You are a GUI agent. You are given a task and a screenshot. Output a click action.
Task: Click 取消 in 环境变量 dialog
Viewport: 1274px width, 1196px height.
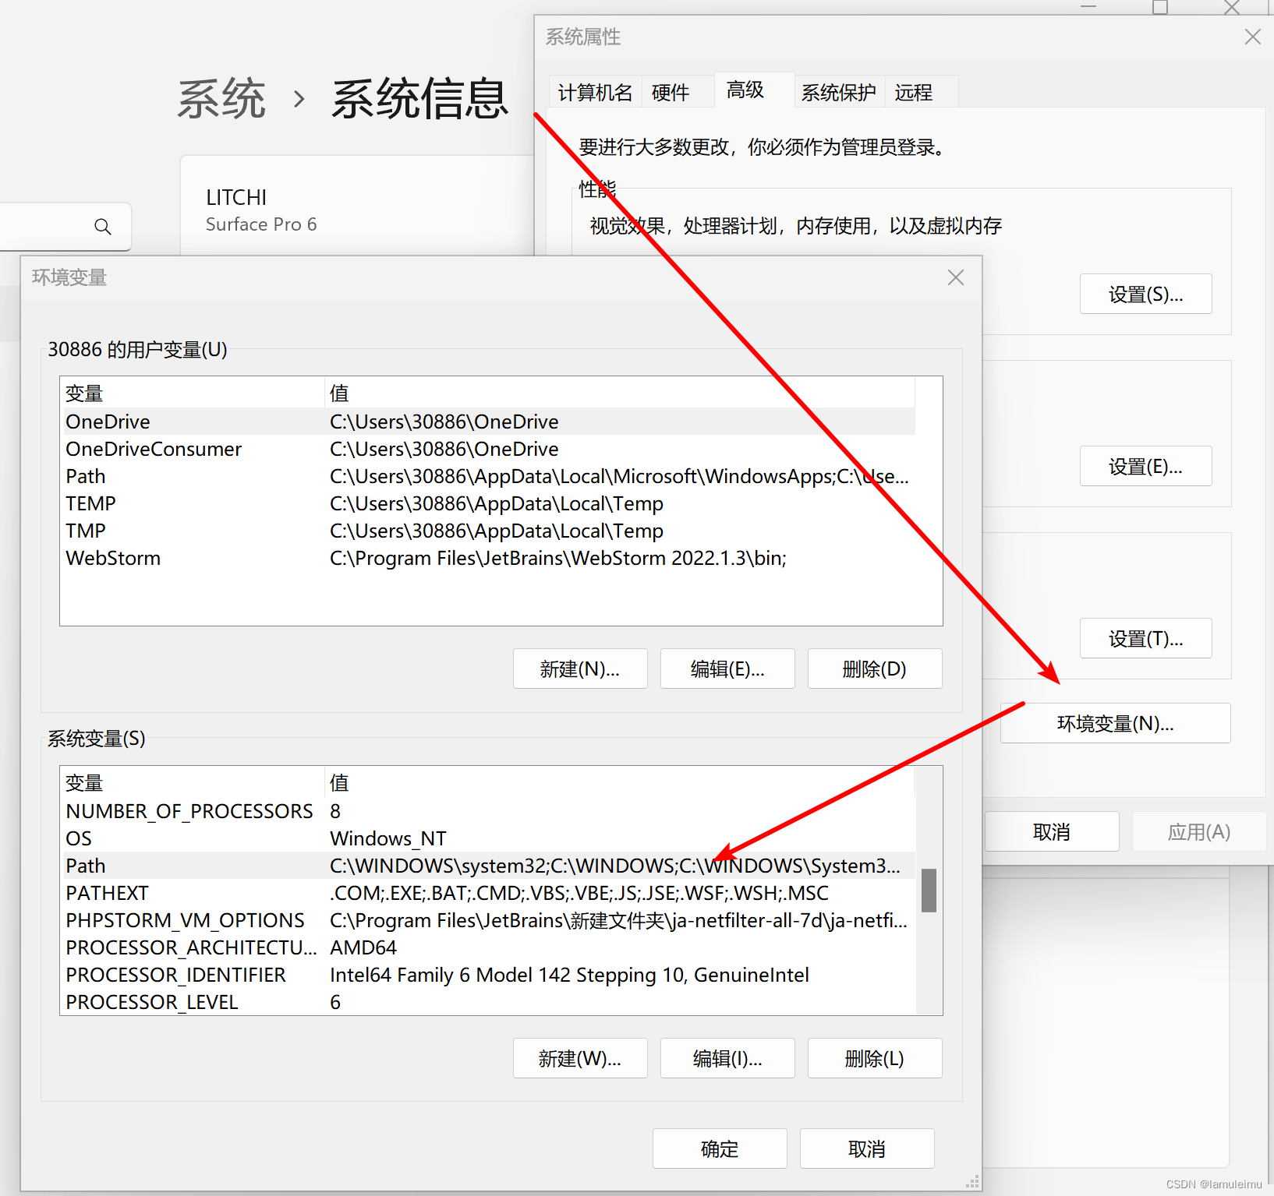[x=867, y=1148]
